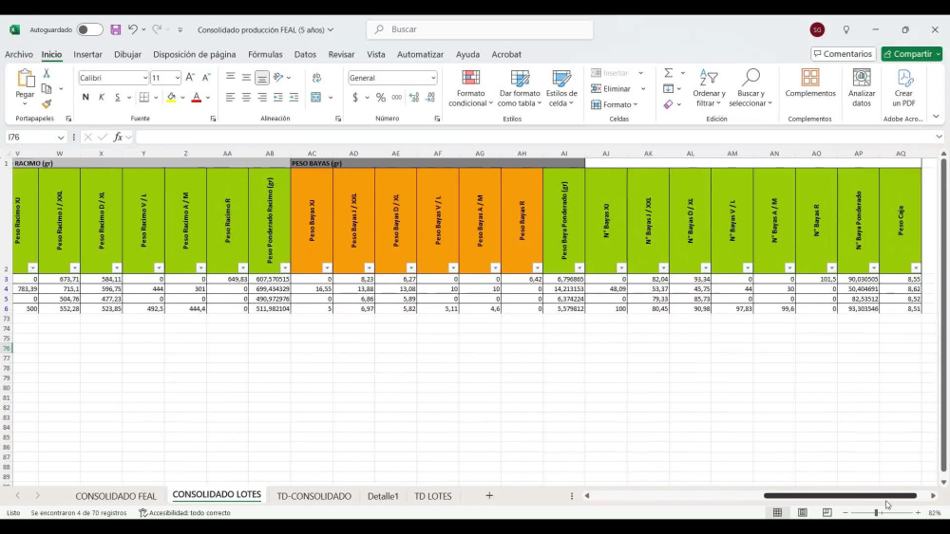Open the Calibri font name dropdown
Image resolution: width=950 pixels, height=534 pixels.
[144, 78]
